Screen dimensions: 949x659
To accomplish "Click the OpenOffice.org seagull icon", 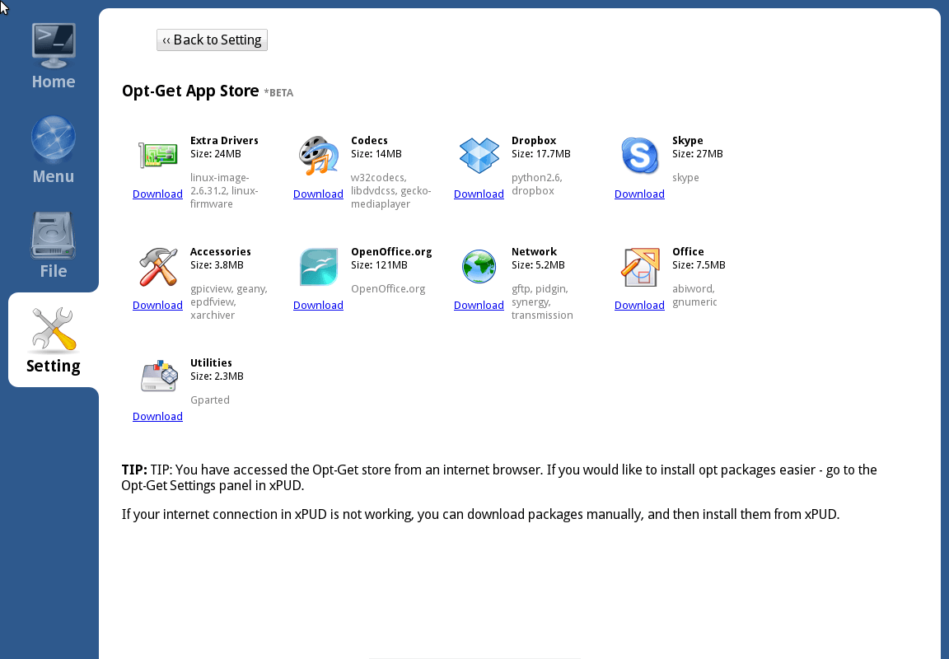I will click(x=318, y=267).
